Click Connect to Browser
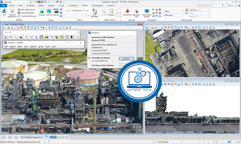Viewport: 241px width, 144px height. [x=27, y=16]
